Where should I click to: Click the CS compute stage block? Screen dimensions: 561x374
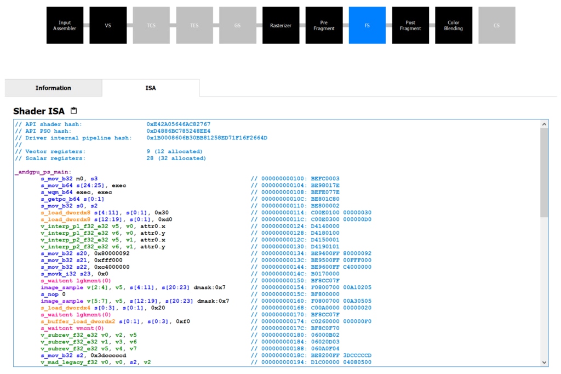pos(496,25)
